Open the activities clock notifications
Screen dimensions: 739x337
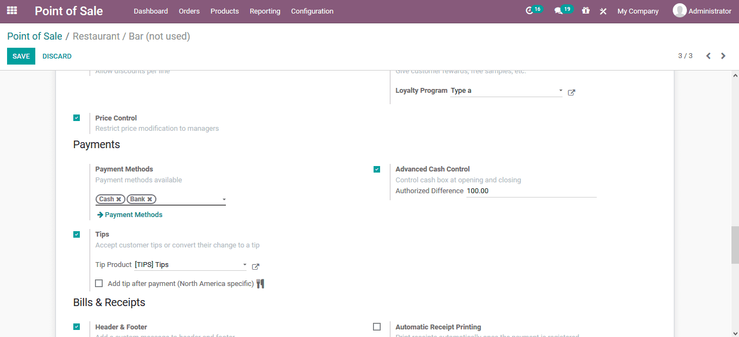(x=529, y=10)
